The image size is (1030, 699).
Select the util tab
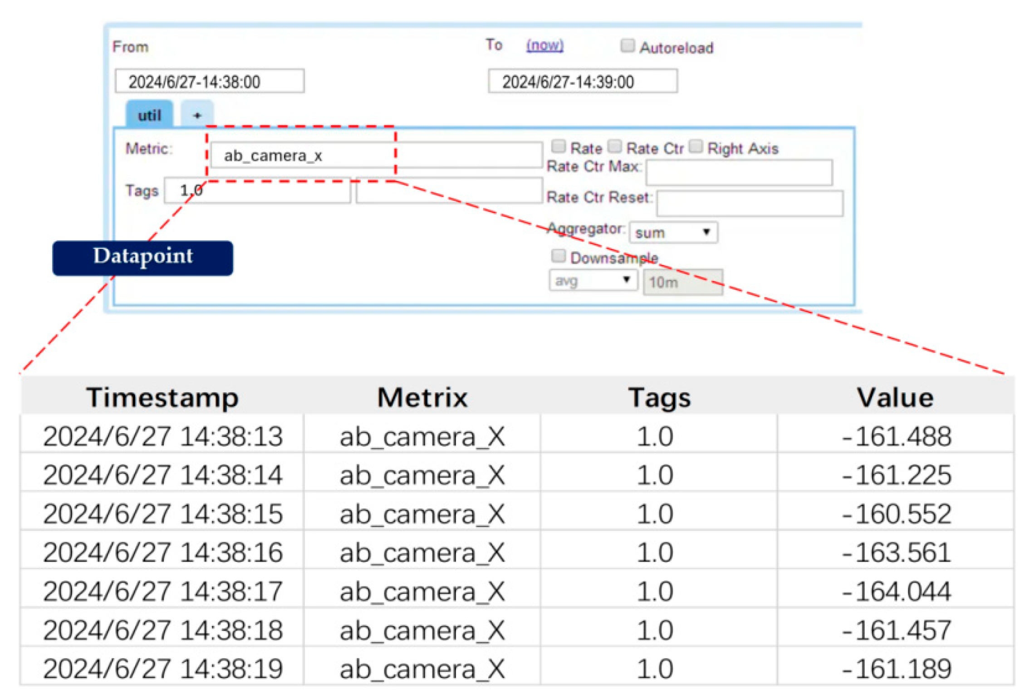click(x=149, y=115)
